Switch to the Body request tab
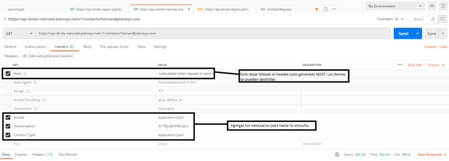Image resolution: width=449 pixels, height=161 pixels. tap(87, 46)
